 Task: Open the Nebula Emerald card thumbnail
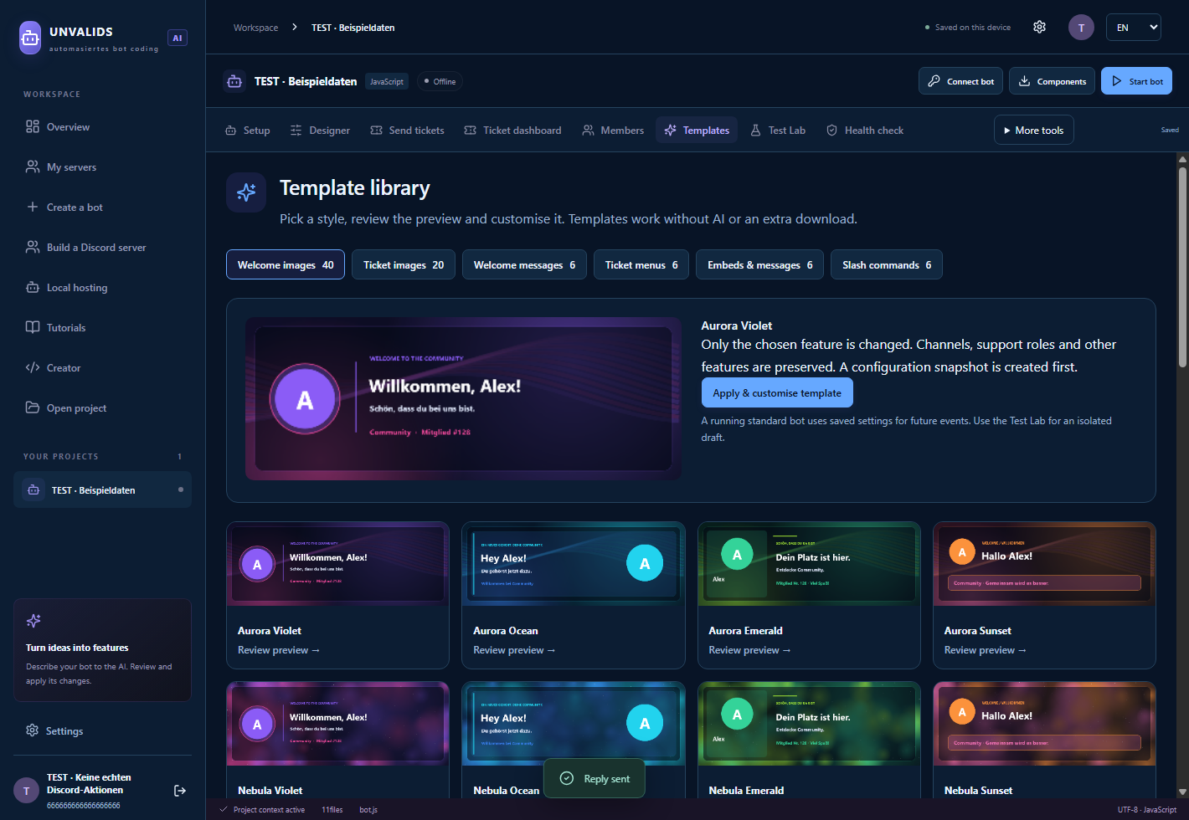(809, 724)
